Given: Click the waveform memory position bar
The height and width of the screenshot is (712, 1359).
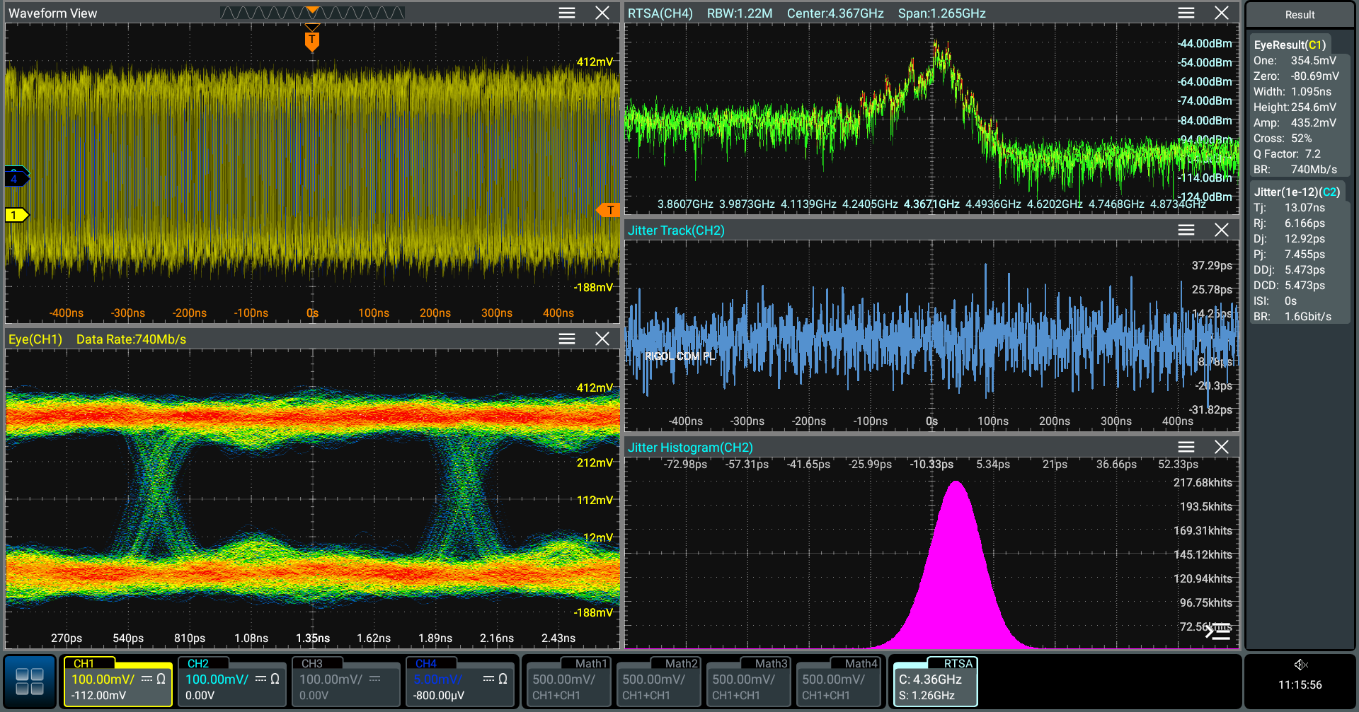Looking at the screenshot, I should point(312,13).
